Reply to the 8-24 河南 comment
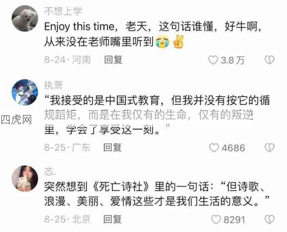This screenshot has height=232, width=287. pos(113,60)
